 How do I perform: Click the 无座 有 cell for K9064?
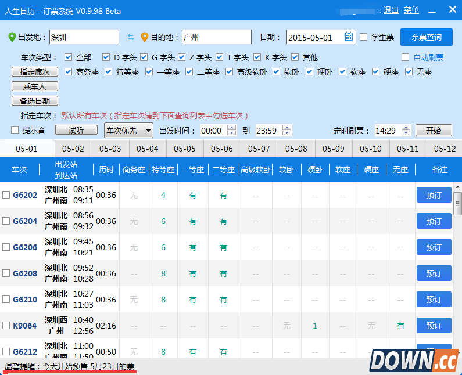tap(400, 326)
